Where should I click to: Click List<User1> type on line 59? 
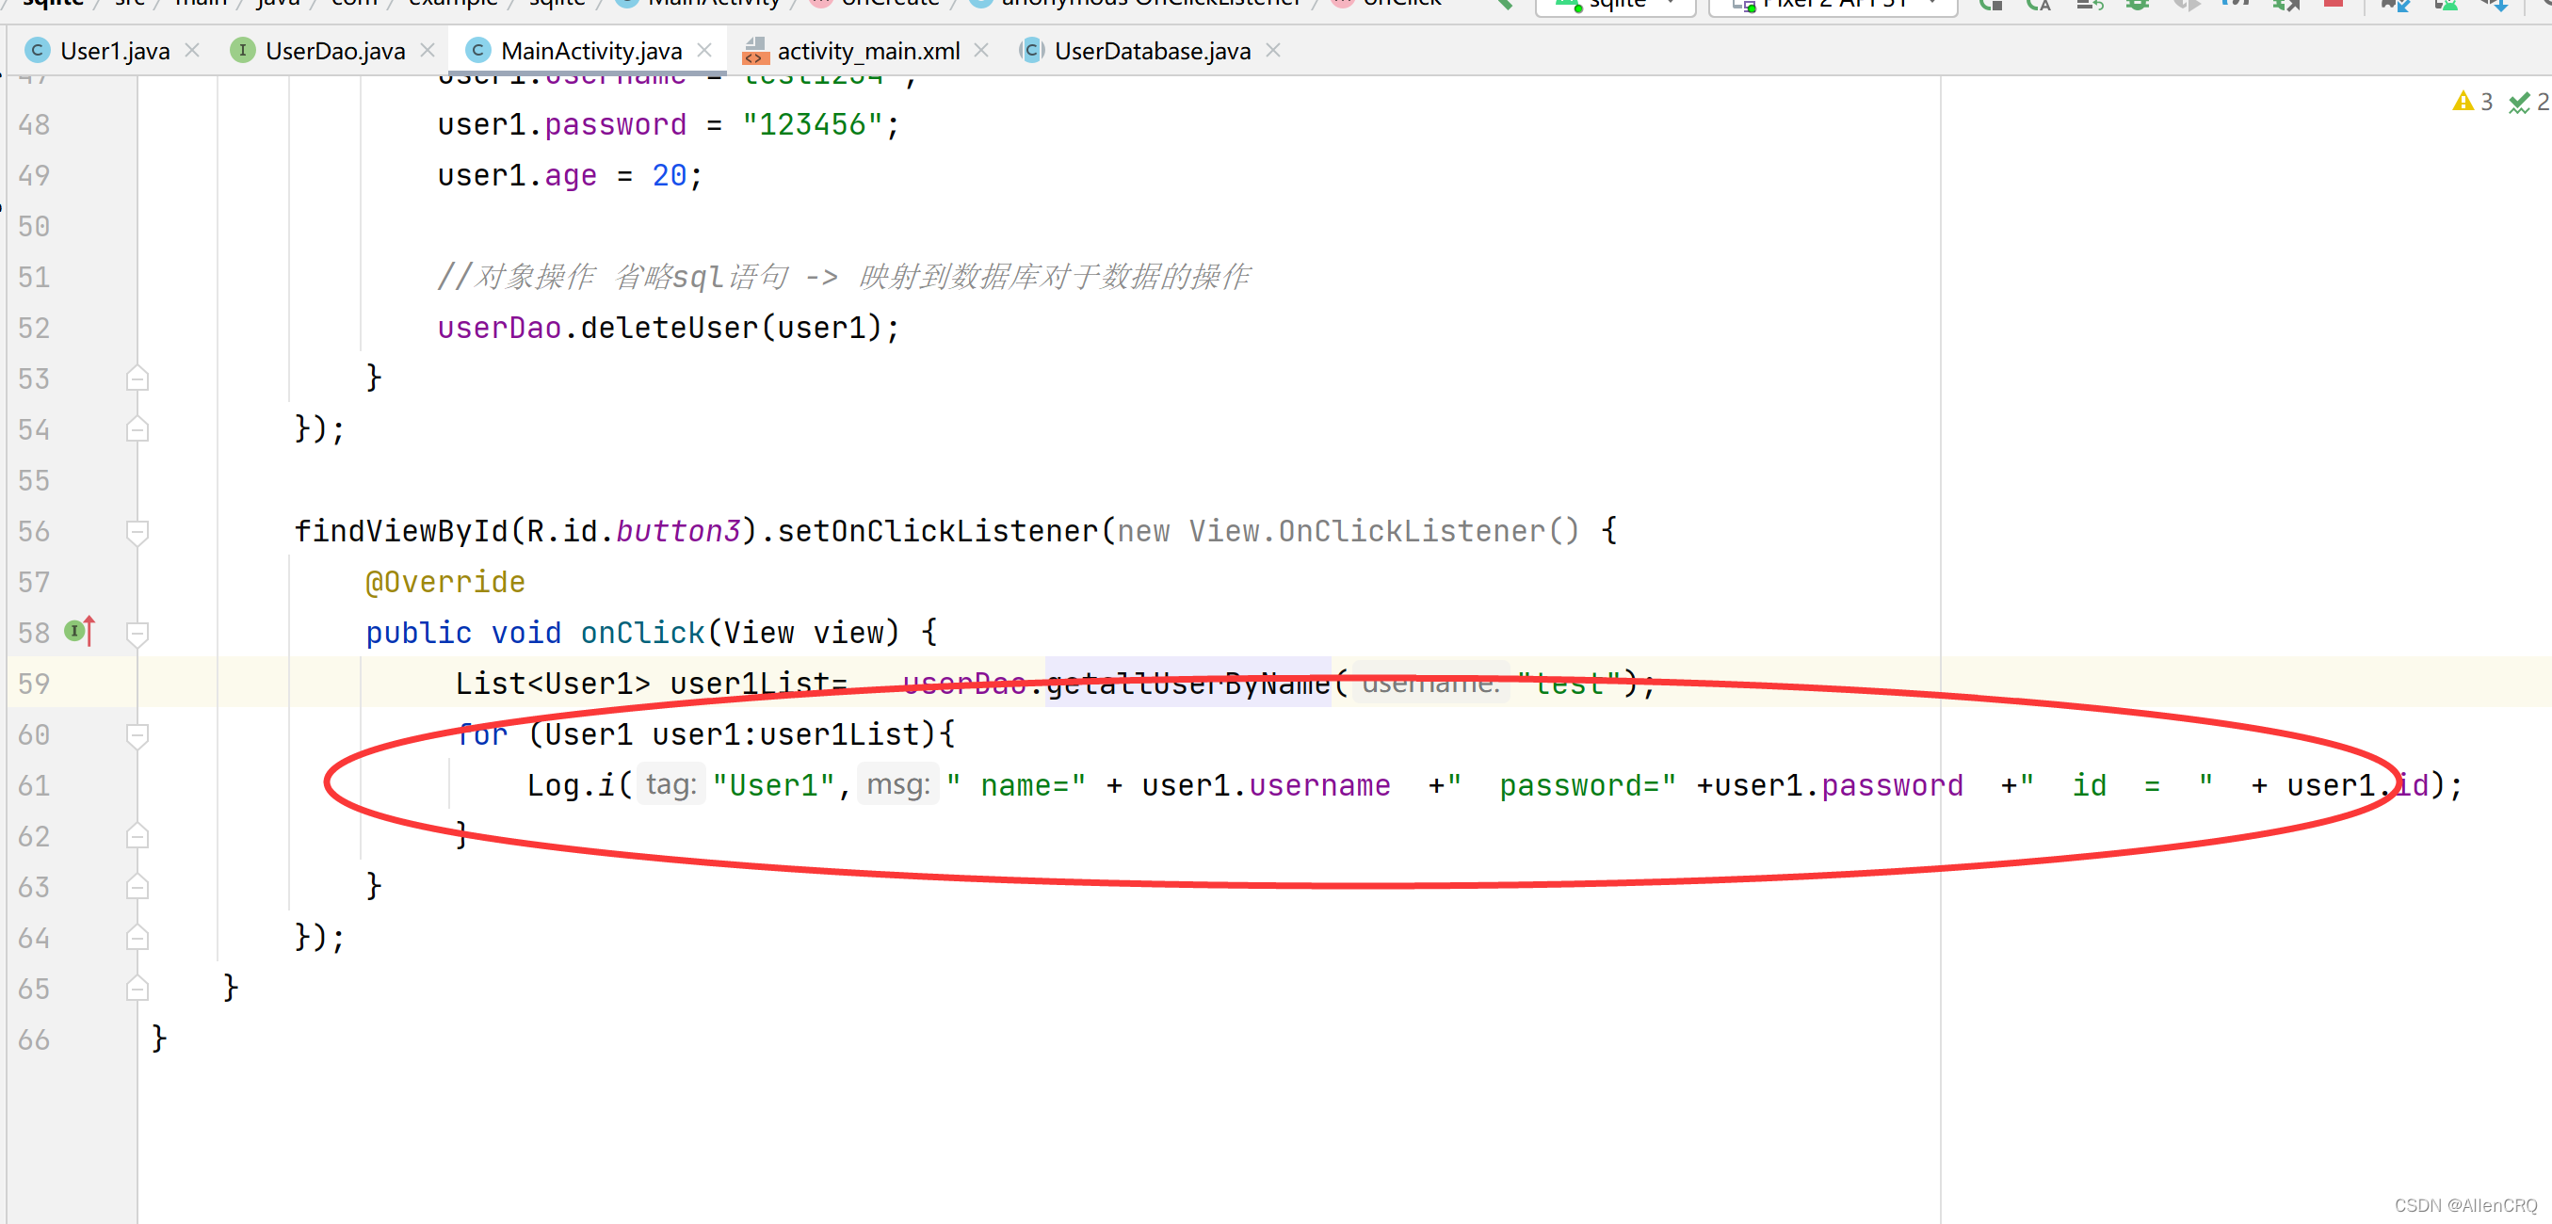[552, 684]
